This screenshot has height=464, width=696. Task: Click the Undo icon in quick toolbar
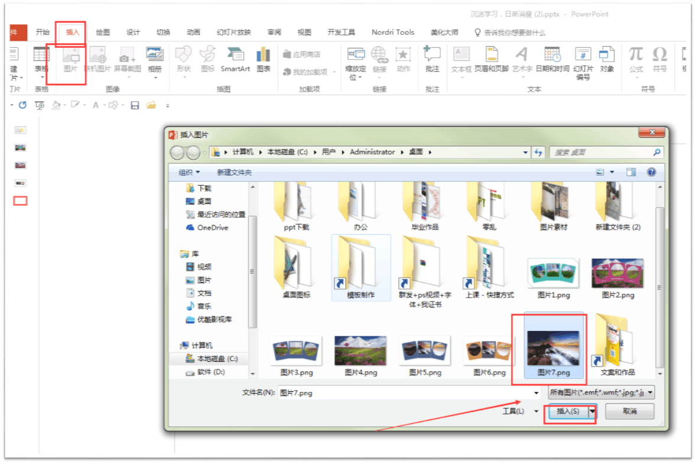pos(22,105)
